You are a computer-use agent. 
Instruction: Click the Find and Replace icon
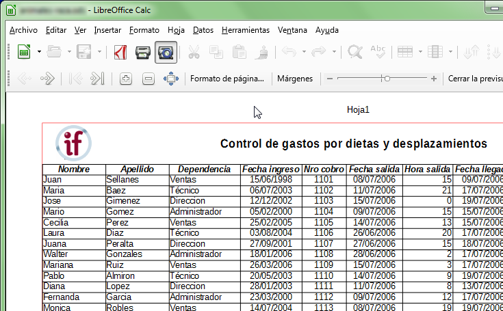(355, 52)
